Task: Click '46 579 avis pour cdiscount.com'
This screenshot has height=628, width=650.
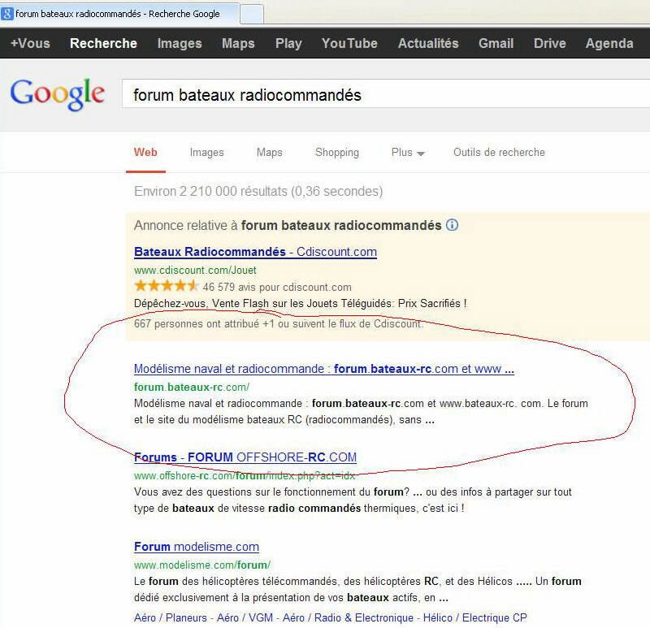Action: [x=277, y=287]
